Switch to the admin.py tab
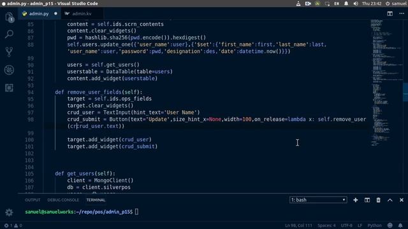The height and width of the screenshot is (229, 408). coord(38,13)
